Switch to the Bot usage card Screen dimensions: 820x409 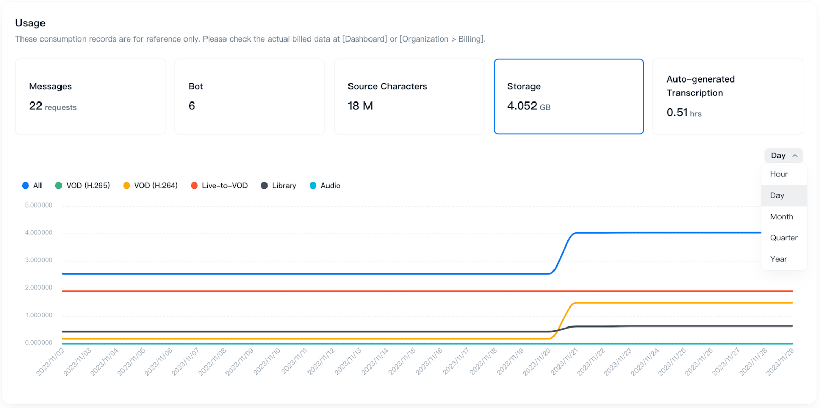(x=250, y=97)
